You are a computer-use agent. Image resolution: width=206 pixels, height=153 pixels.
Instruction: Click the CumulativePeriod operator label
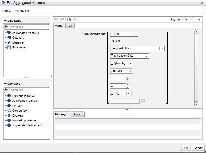point(94,34)
